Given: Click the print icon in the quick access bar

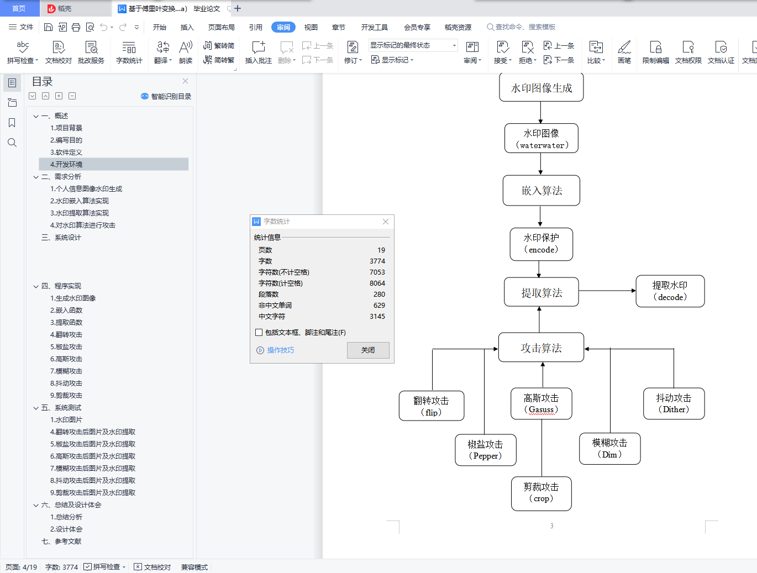Looking at the screenshot, I should coord(76,27).
